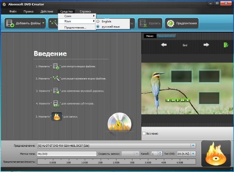
Task: Click the Bird template name
Action: click(185, 45)
